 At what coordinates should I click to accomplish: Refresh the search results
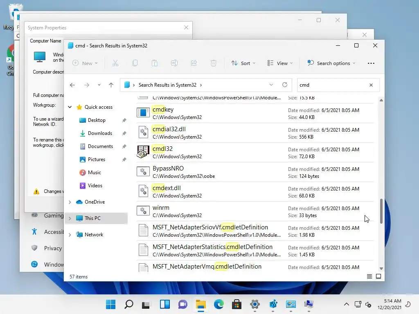[285, 85]
